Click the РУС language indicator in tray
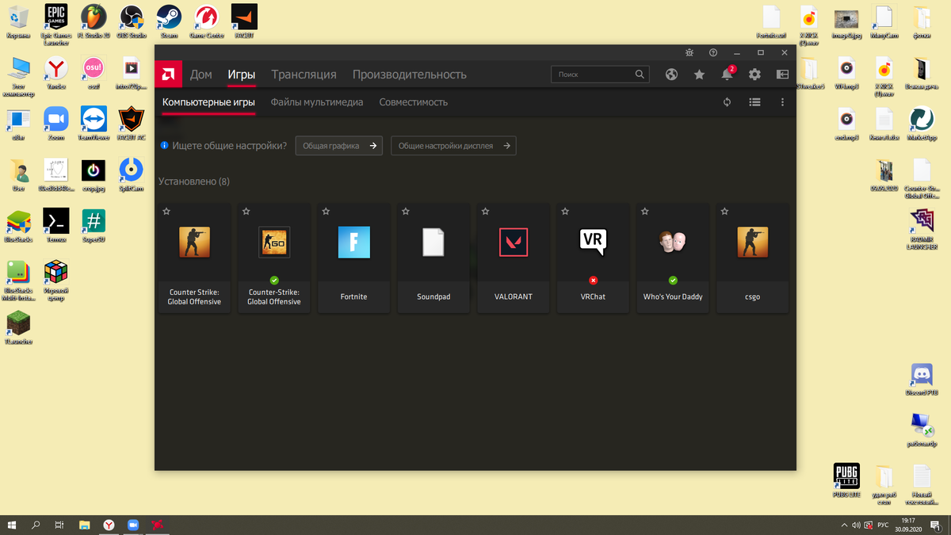The height and width of the screenshot is (535, 951). coord(882,525)
